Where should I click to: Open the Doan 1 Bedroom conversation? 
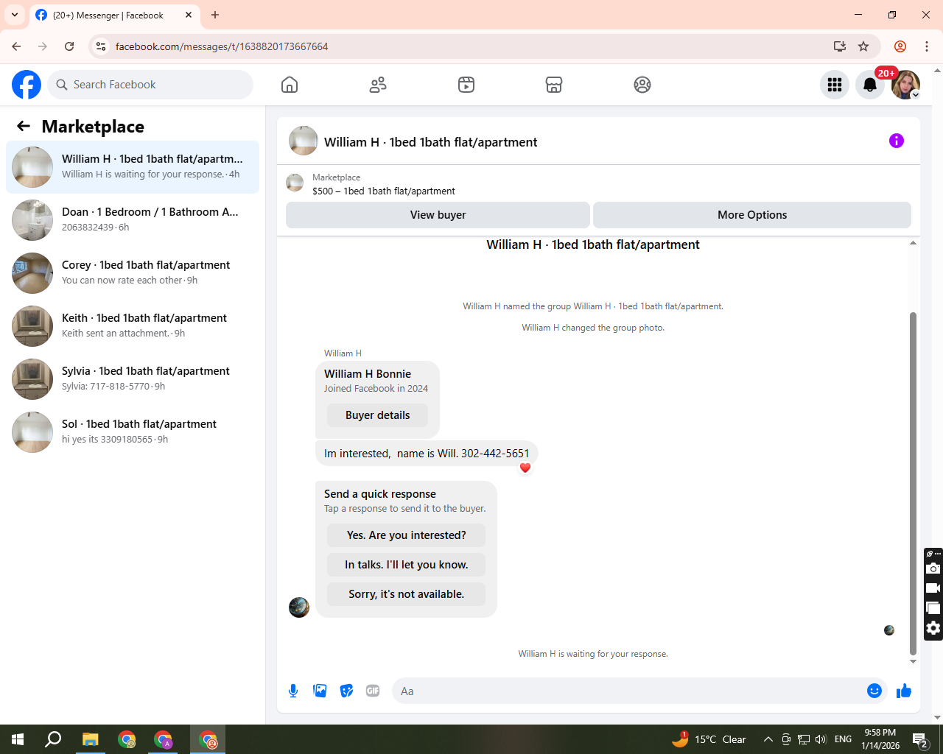(133, 220)
